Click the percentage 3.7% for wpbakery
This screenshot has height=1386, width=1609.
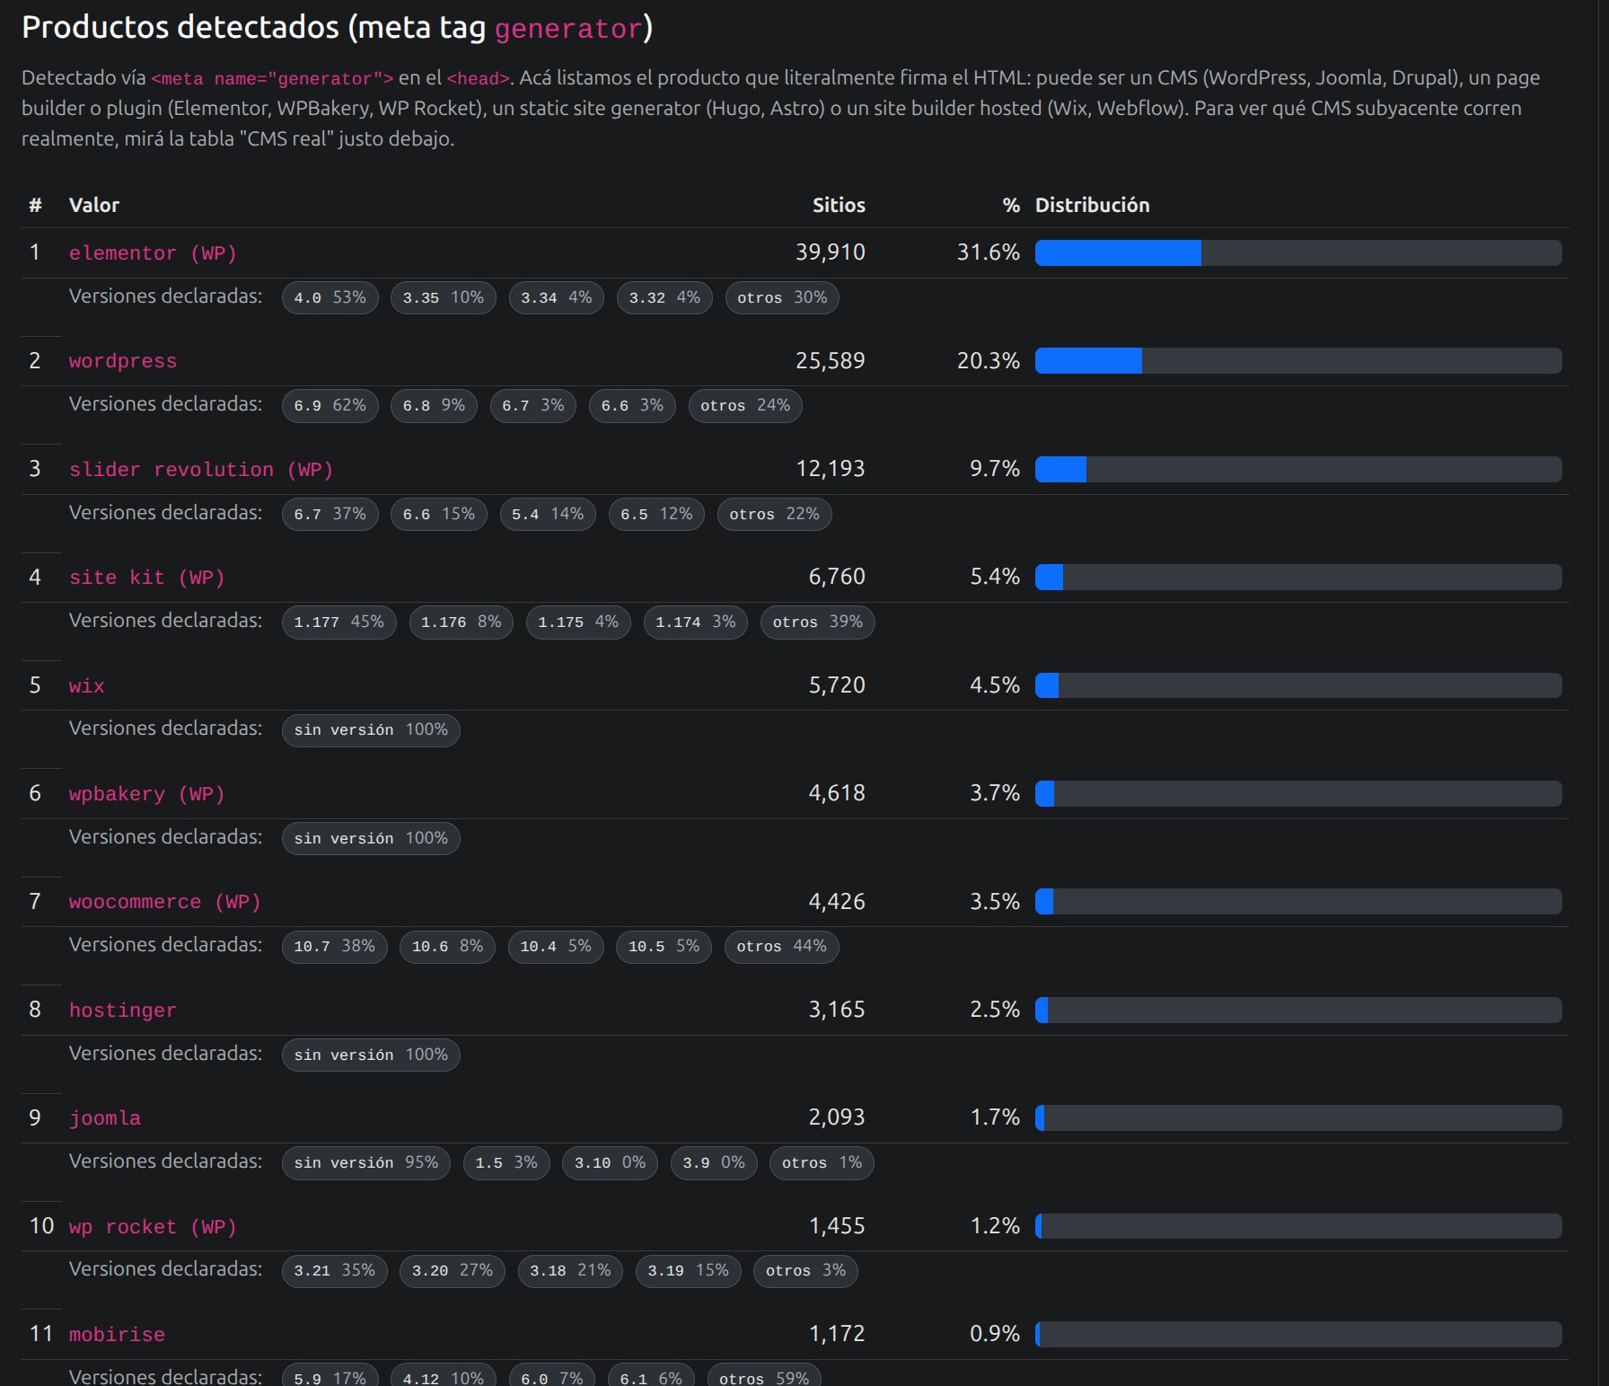pyautogui.click(x=995, y=793)
